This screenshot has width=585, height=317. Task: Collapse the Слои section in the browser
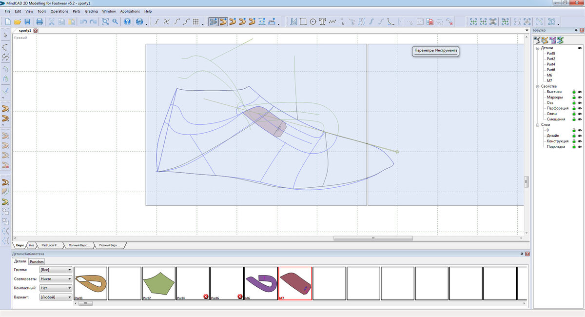click(x=537, y=124)
